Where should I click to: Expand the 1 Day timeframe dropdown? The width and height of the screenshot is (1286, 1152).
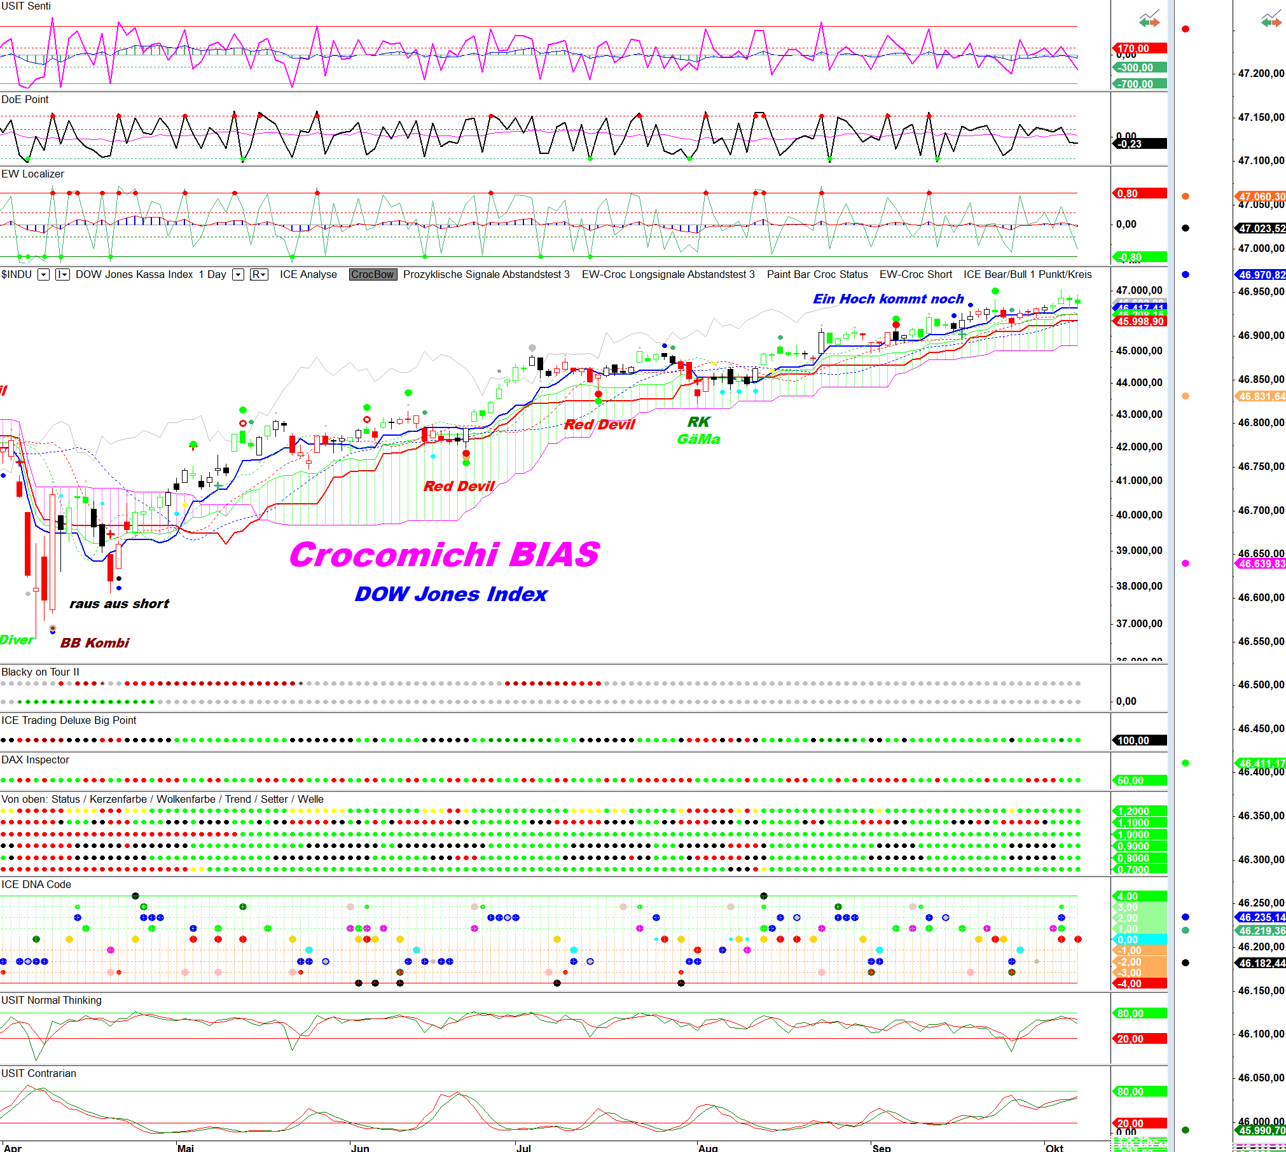(238, 275)
